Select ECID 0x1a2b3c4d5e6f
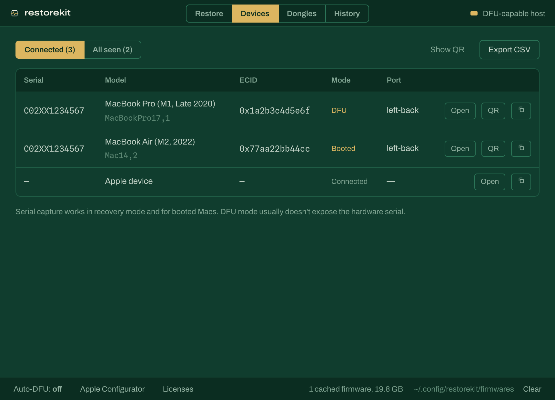This screenshot has width=555, height=400. (x=275, y=111)
